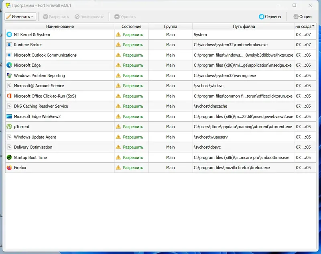Screen dimensions: 321x254
Task: Click Delivery Optimization file icon
Action: click(x=9, y=147)
